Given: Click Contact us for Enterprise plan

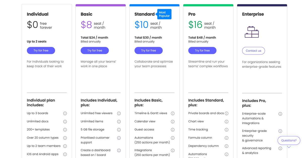Looking at the screenshot, I should [x=253, y=51].
